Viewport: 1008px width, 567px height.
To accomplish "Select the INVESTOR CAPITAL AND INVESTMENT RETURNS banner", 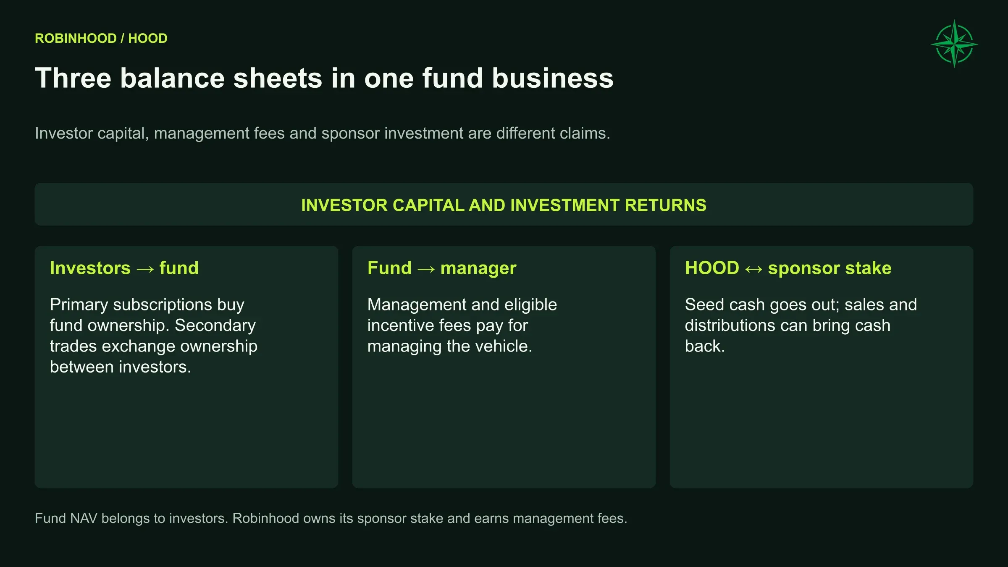I will [x=504, y=204].
